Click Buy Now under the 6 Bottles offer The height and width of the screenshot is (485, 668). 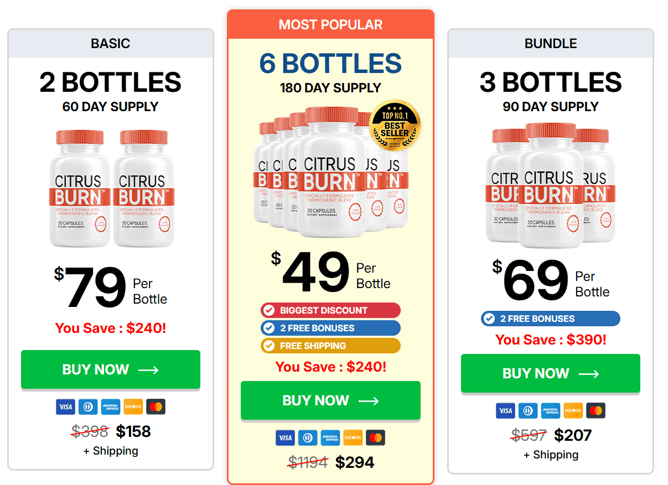(x=330, y=400)
